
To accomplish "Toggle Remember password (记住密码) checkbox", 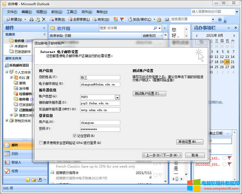I will pos(75,135).
